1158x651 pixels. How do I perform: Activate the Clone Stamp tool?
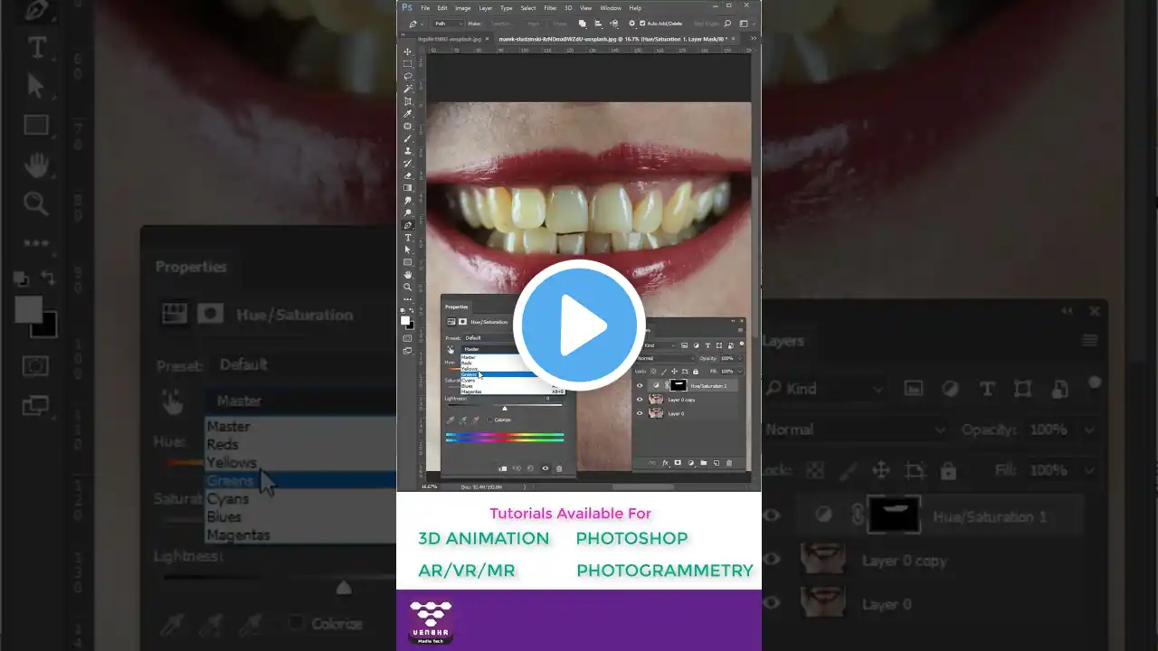pyautogui.click(x=408, y=151)
